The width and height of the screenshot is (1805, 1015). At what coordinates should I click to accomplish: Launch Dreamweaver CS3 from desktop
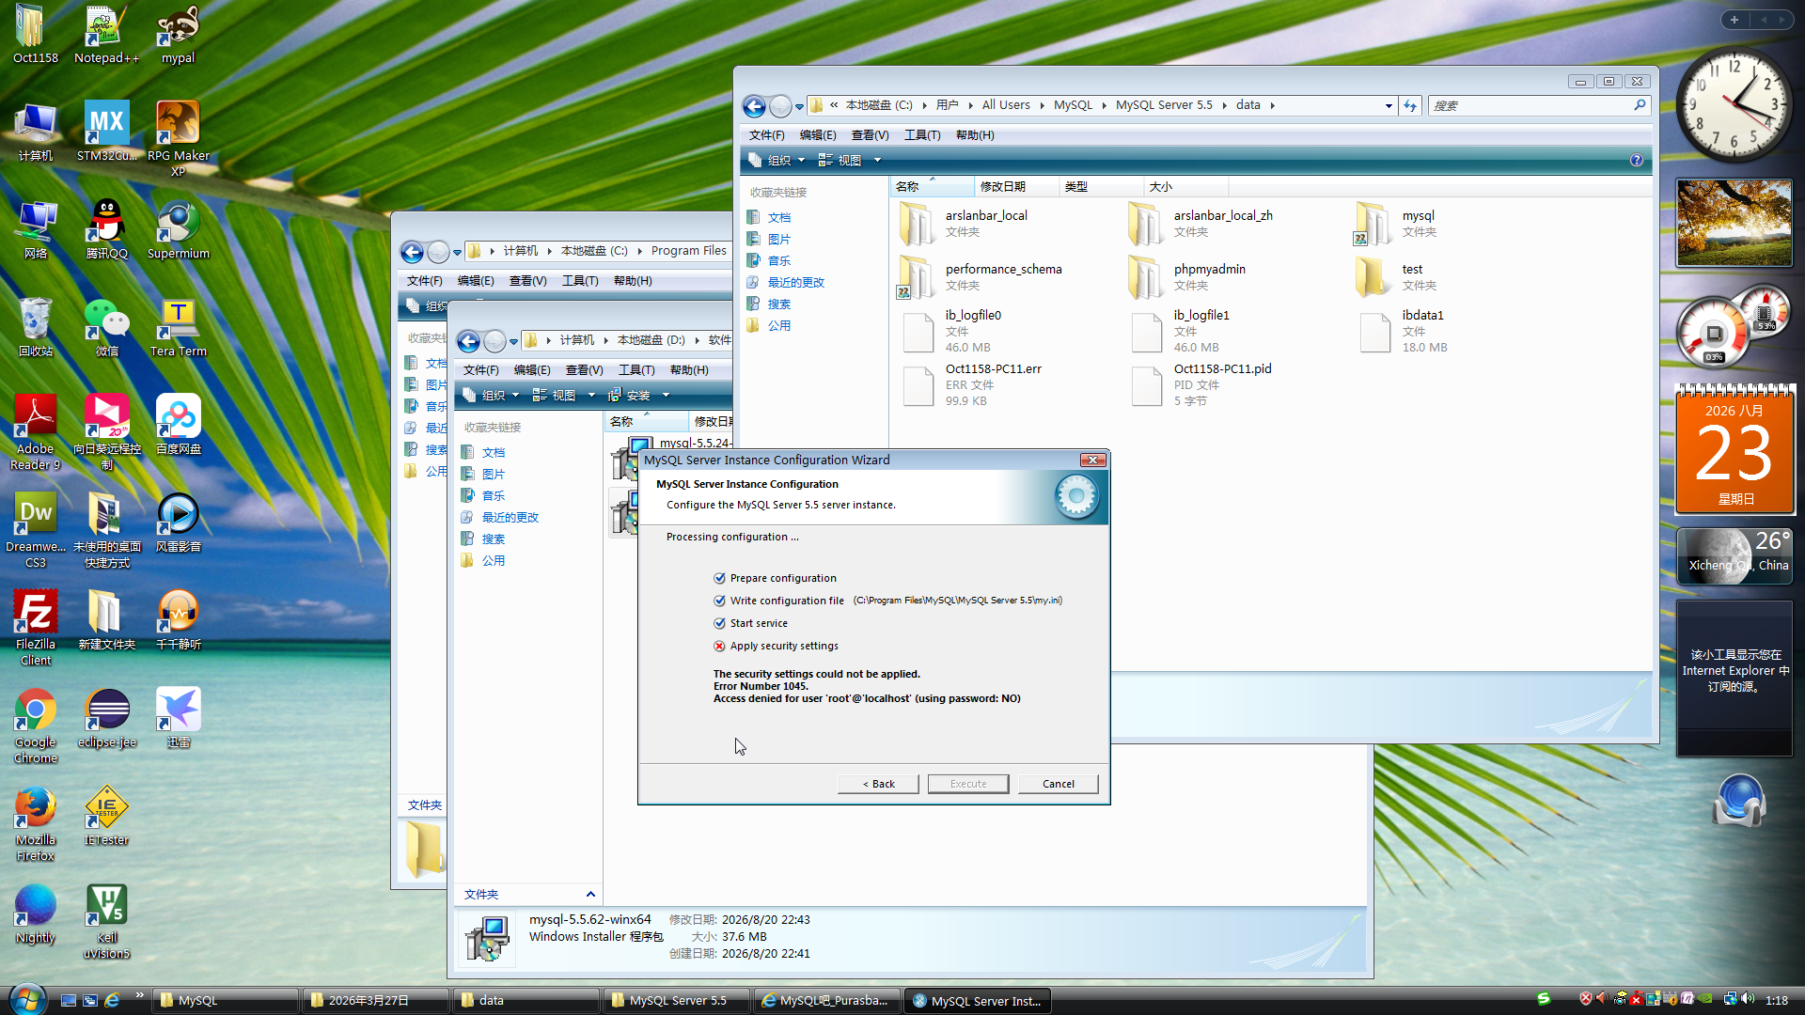pyautogui.click(x=36, y=530)
